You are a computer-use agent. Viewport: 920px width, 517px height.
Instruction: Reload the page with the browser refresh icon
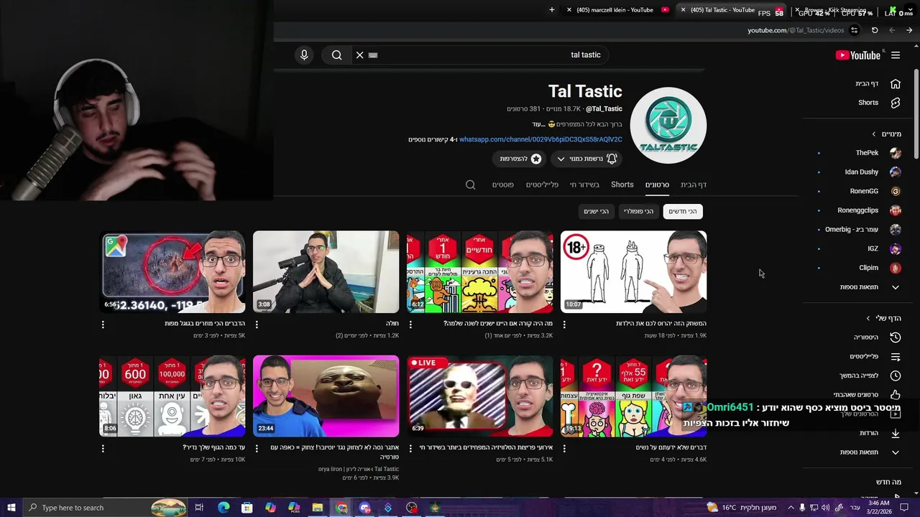[x=875, y=30]
